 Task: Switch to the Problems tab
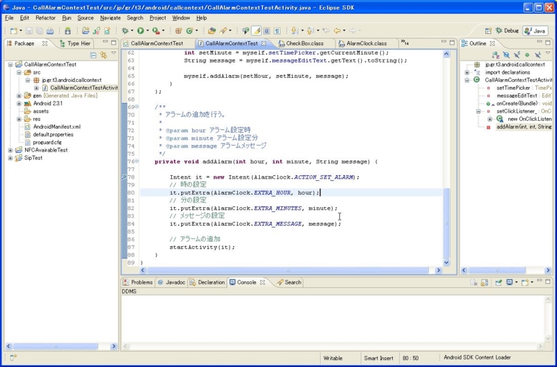pos(137,283)
